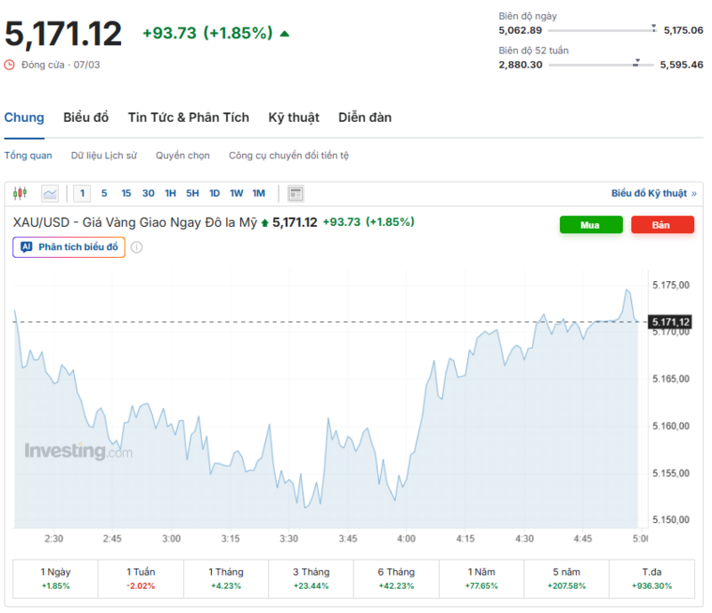712x613 pixels.
Task: Select the 1-minute interval toggle
Action: tap(83, 193)
